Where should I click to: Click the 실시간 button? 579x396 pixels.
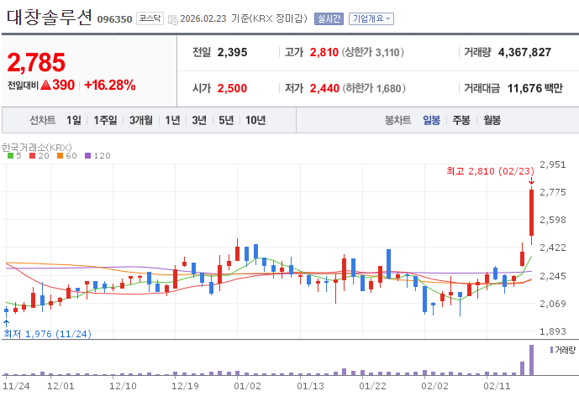tap(329, 18)
